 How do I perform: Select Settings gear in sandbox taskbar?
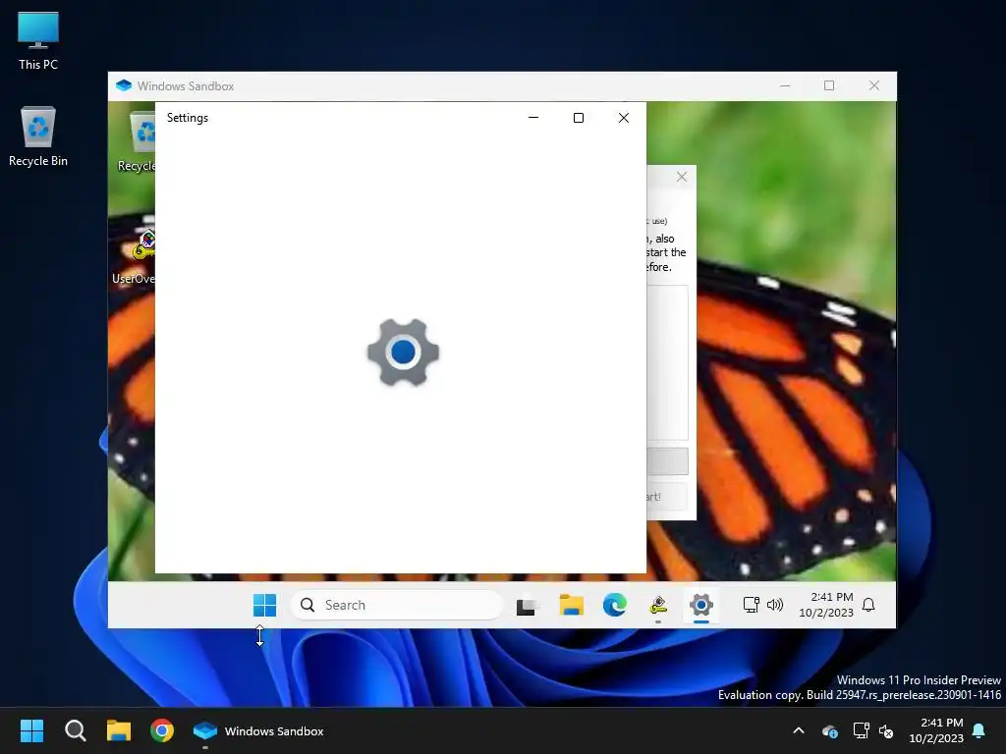[x=701, y=605]
